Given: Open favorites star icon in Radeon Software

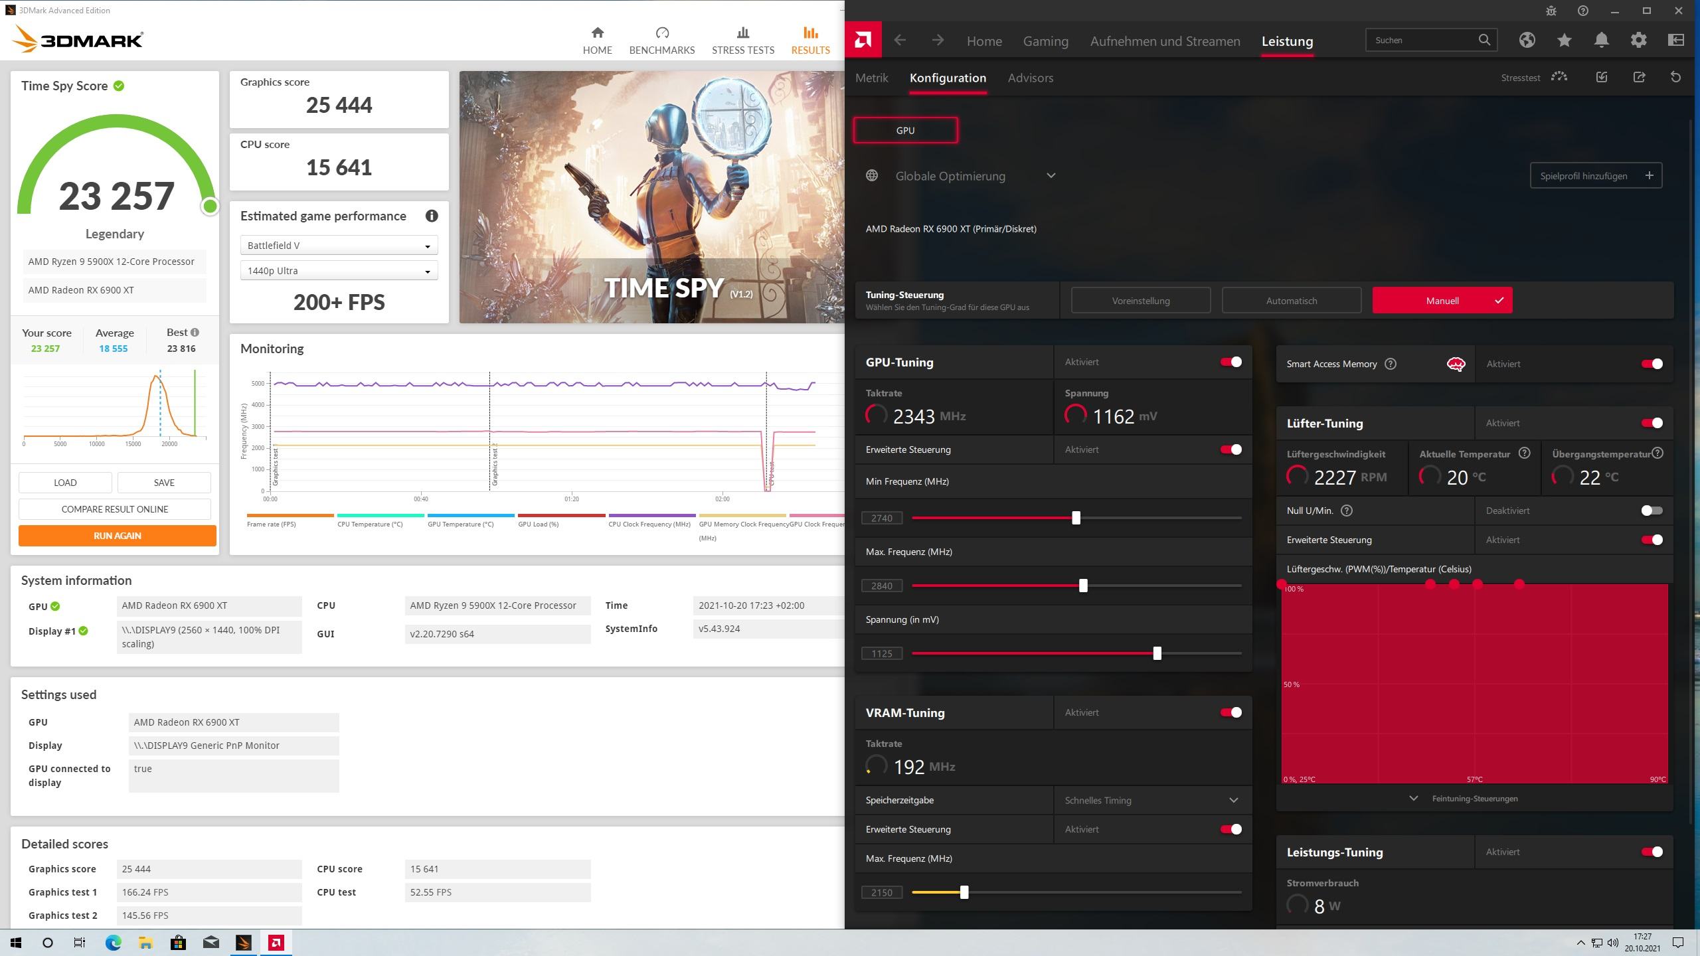Looking at the screenshot, I should pos(1564,40).
